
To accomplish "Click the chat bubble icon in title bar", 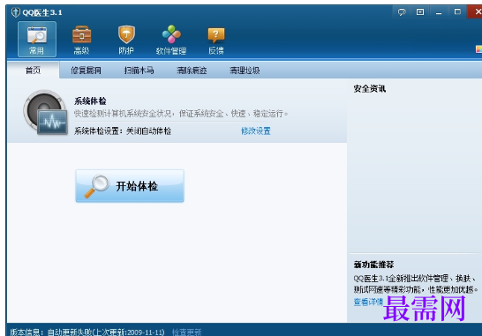I will tap(402, 12).
